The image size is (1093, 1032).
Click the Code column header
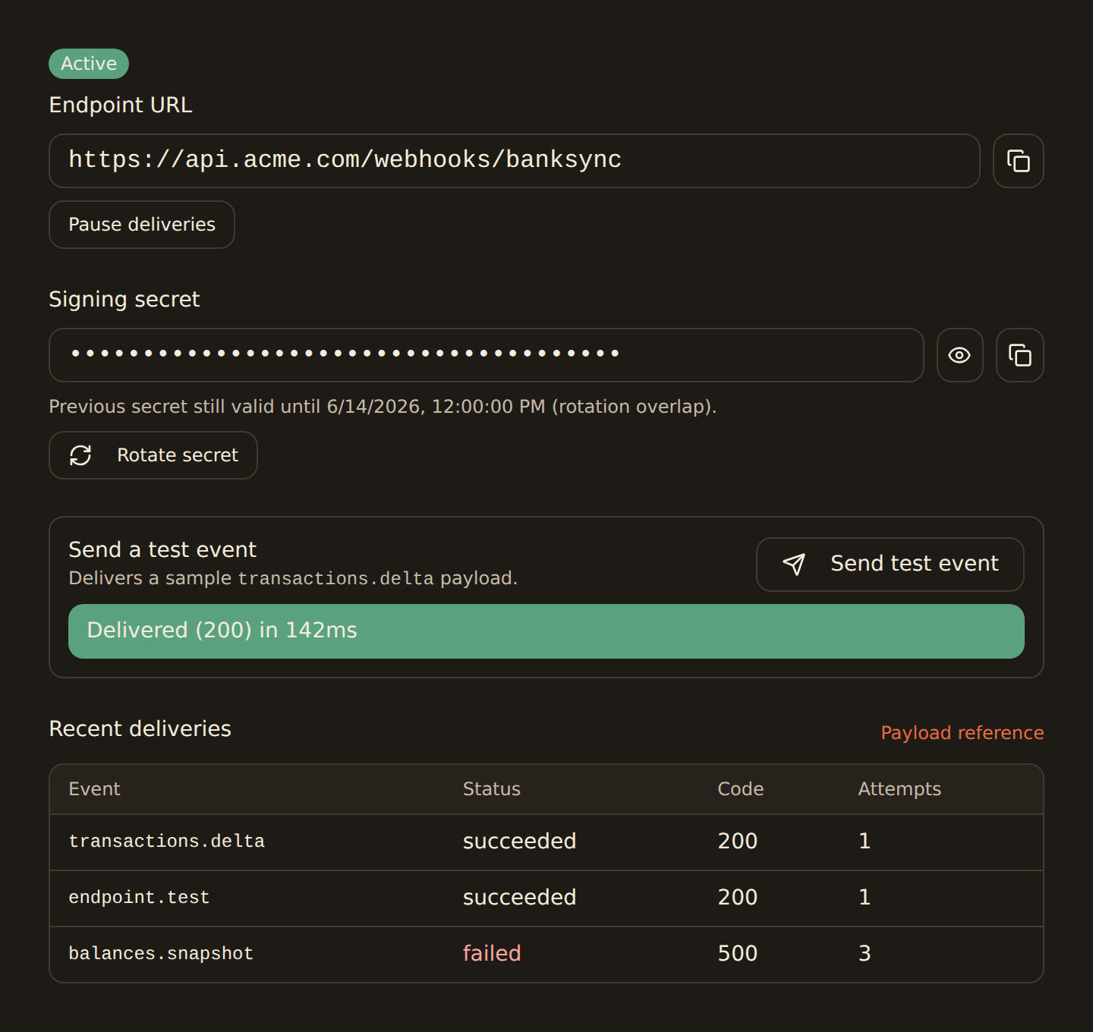(741, 789)
